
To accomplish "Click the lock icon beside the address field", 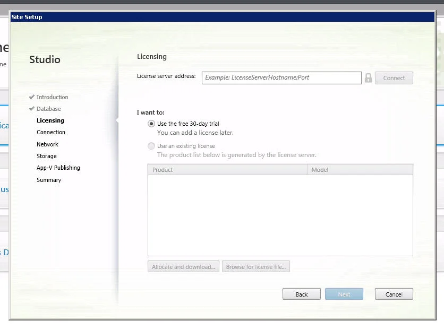I will pyautogui.click(x=368, y=78).
